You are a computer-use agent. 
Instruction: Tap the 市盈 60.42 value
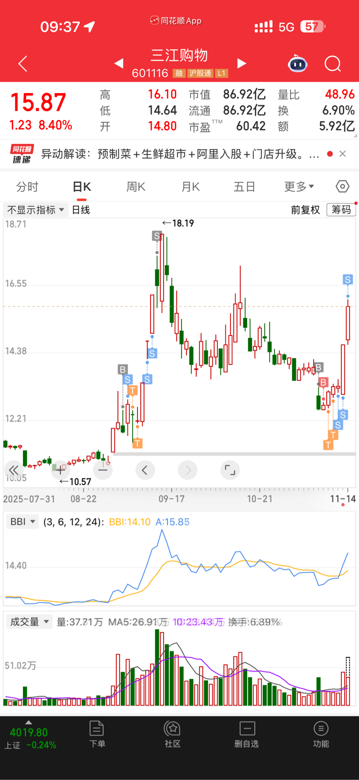pyautogui.click(x=251, y=126)
